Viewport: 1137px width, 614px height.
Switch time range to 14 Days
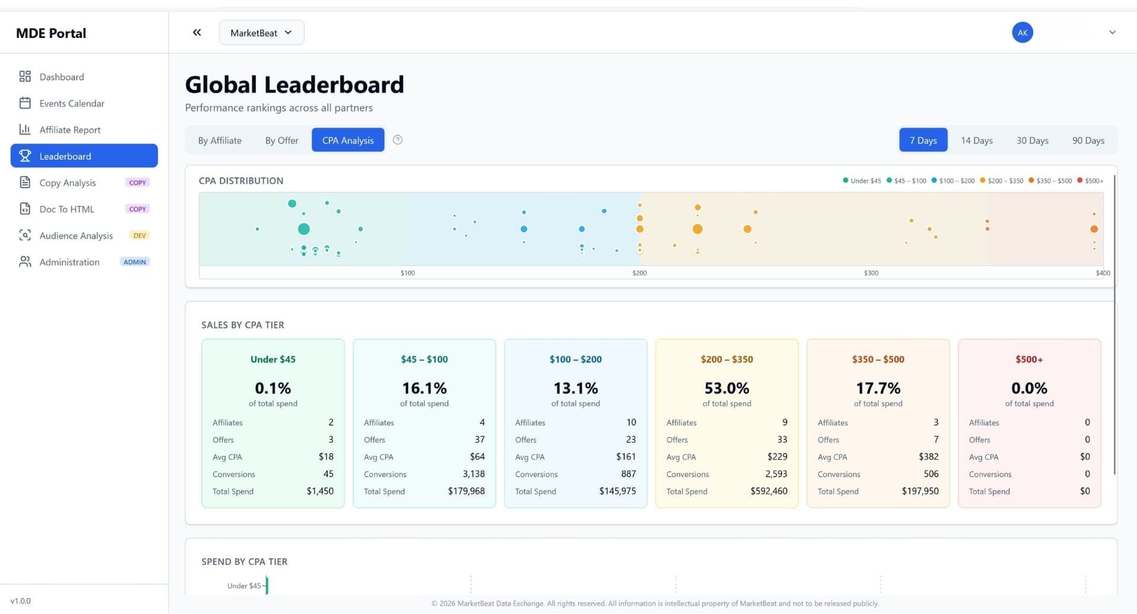pos(976,140)
